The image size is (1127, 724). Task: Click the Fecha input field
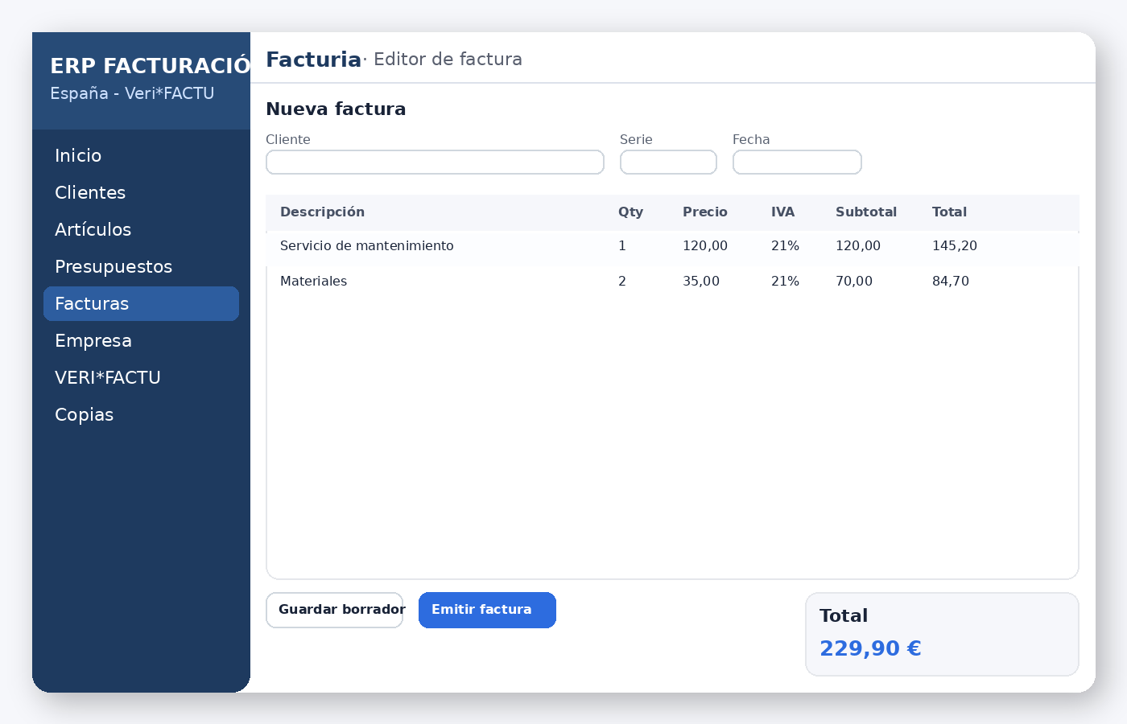[x=797, y=162]
